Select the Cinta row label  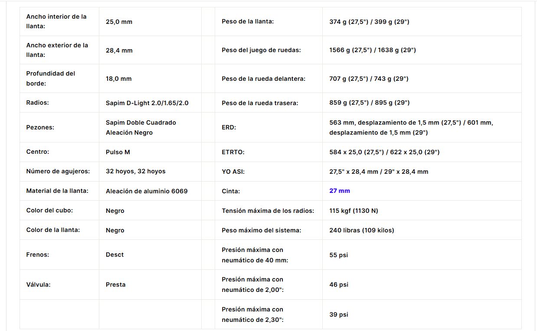pyautogui.click(x=231, y=191)
